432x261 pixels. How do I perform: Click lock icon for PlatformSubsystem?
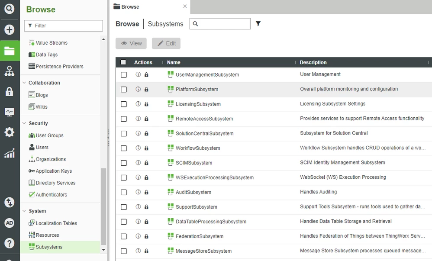[146, 89]
